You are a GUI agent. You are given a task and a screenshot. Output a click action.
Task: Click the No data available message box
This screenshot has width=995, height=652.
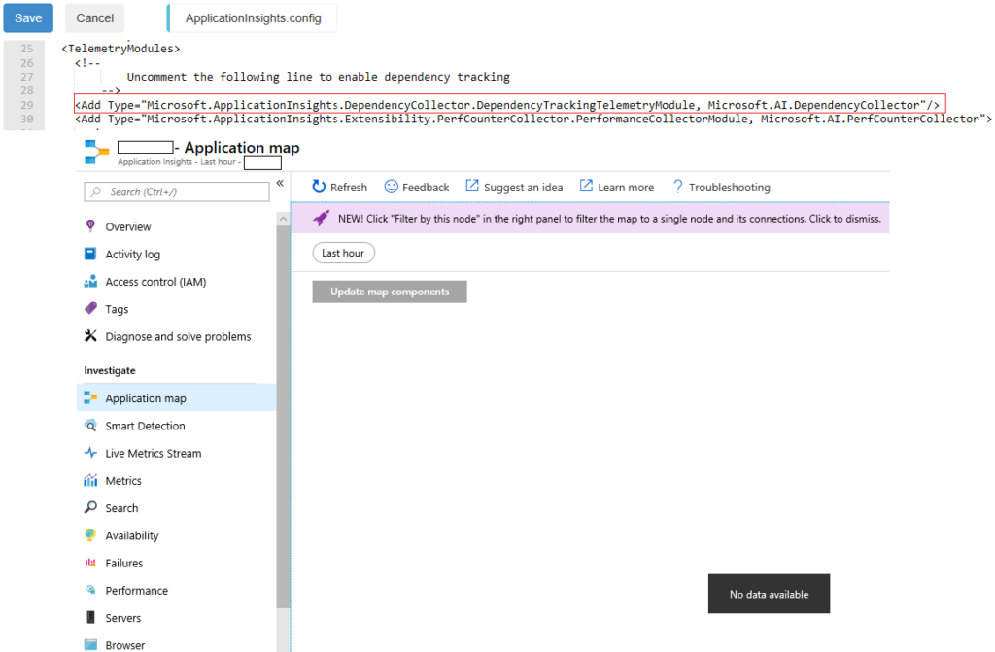coord(769,594)
